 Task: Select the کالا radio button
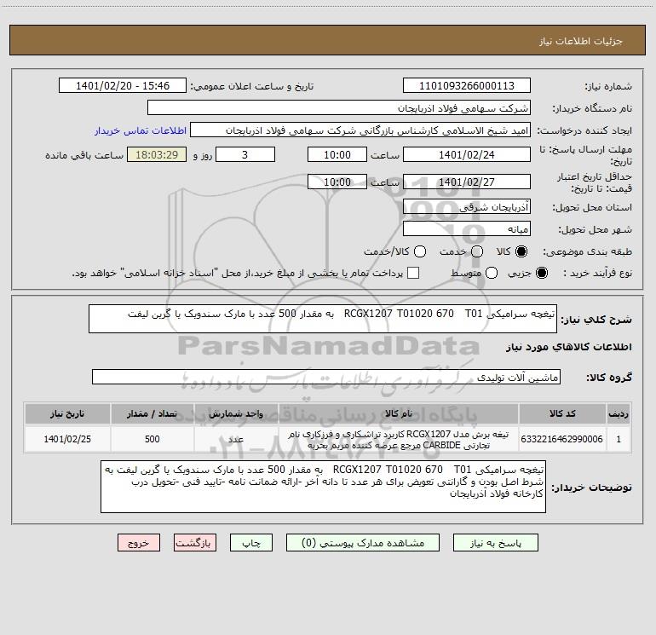tap(521, 251)
